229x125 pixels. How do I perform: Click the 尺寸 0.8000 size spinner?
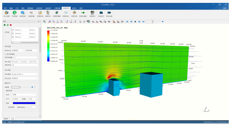click(17, 99)
